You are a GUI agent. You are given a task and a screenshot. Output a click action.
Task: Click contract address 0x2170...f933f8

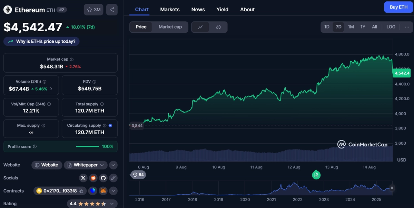tap(60, 191)
